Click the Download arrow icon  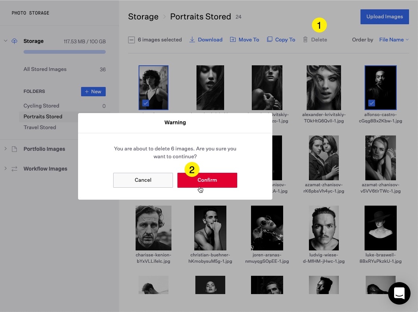[192, 40]
